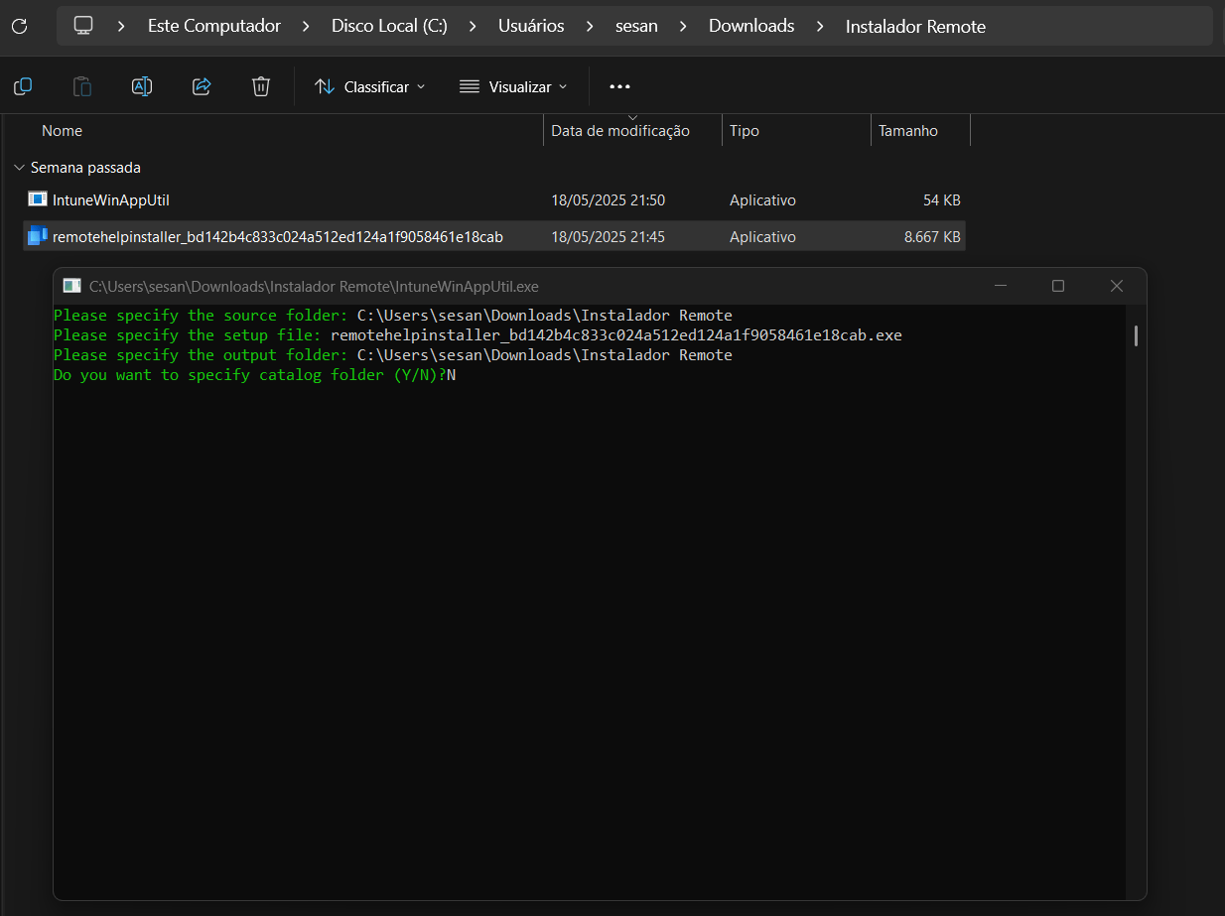Close the IntuneWinAppUtil console window
1225x916 pixels.
coord(1117,286)
